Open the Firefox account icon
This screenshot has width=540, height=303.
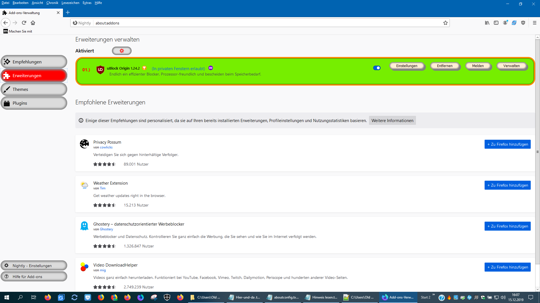click(505, 23)
